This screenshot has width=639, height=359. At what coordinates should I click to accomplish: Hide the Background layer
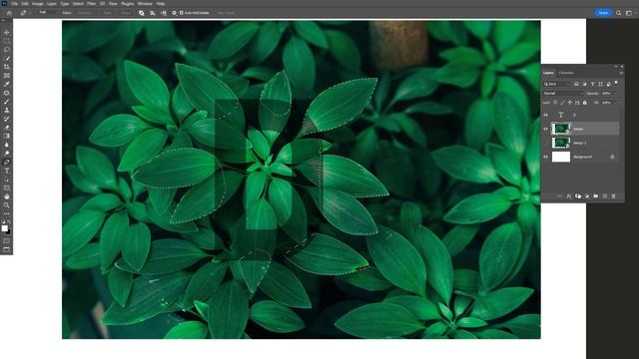point(546,157)
